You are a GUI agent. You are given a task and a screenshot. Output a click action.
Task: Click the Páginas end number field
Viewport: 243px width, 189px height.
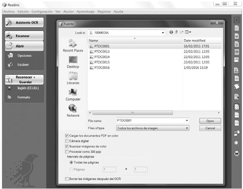pyautogui.click(x=141, y=169)
